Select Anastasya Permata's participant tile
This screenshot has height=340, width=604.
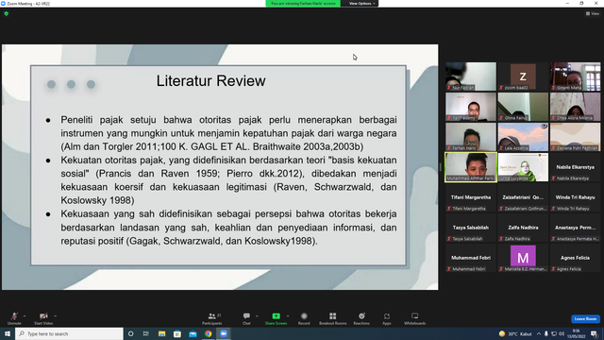pyautogui.click(x=575, y=228)
